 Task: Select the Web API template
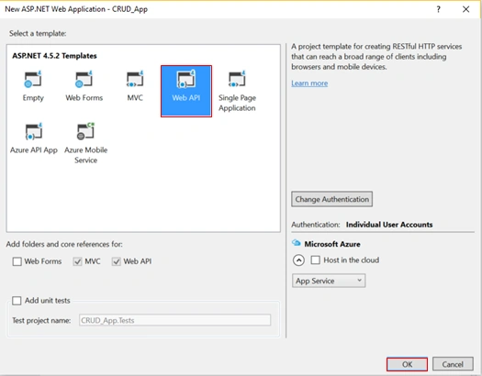(x=186, y=91)
